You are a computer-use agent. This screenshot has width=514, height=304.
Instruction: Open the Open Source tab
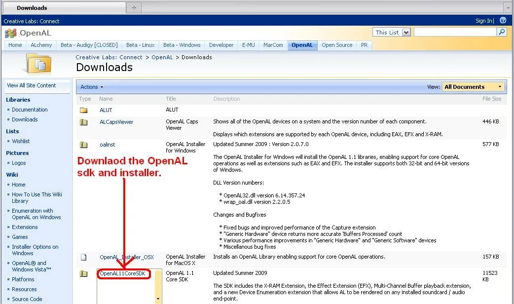click(x=337, y=45)
